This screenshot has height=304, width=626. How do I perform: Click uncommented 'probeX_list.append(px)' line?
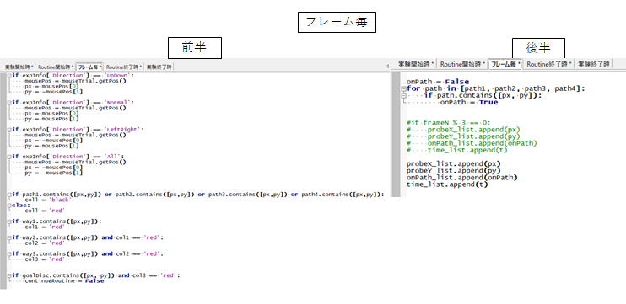point(454,163)
